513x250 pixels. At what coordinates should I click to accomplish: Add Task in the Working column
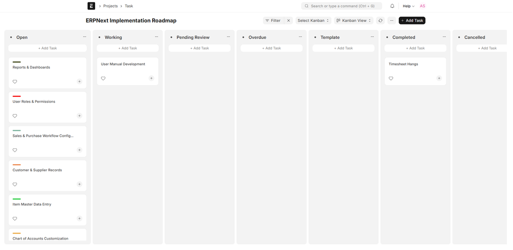point(128,48)
